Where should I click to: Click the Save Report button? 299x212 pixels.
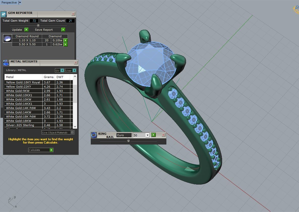50,29
